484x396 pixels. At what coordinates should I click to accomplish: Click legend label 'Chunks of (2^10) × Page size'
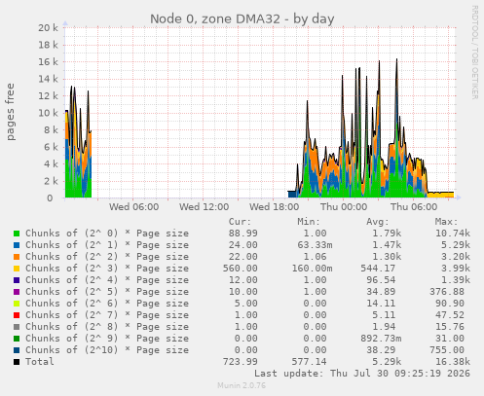click(x=107, y=350)
